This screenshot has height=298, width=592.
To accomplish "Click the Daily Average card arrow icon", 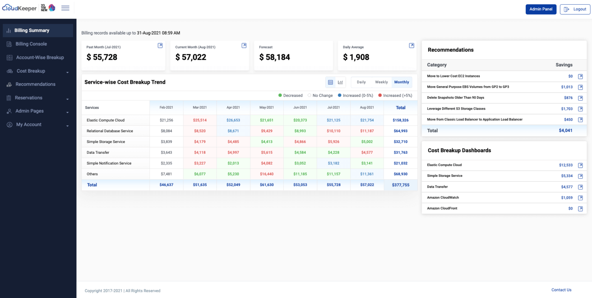I will [411, 45].
